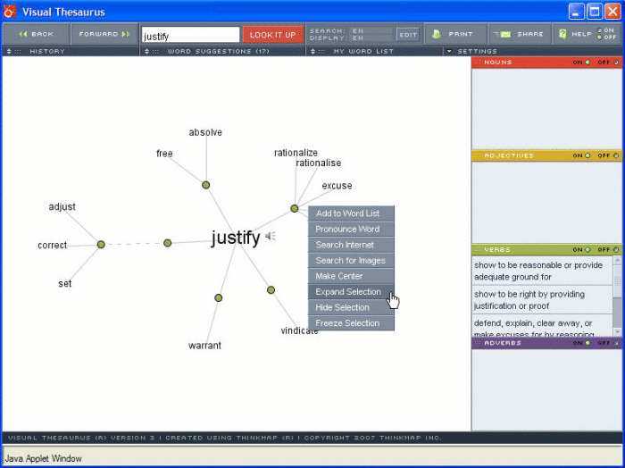Click the word 'correct' in the map
625x468 pixels.
click(x=52, y=245)
